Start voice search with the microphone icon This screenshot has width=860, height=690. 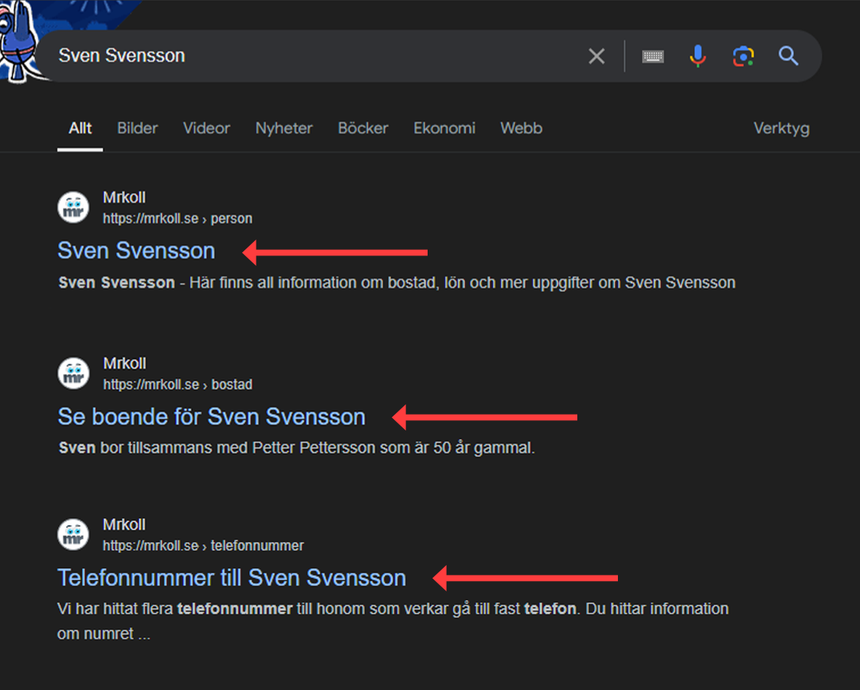click(x=698, y=56)
